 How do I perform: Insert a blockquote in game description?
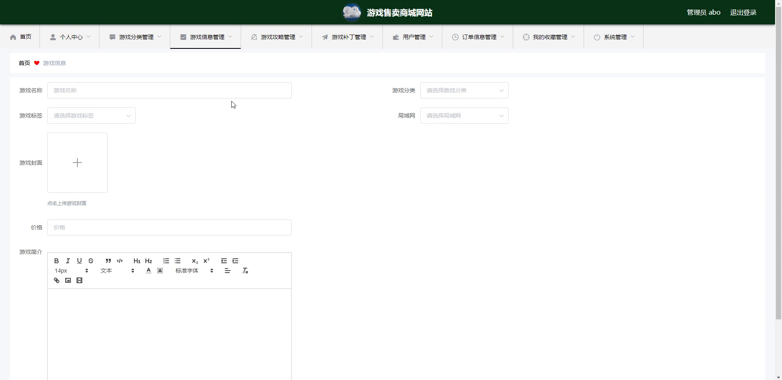[x=108, y=261]
